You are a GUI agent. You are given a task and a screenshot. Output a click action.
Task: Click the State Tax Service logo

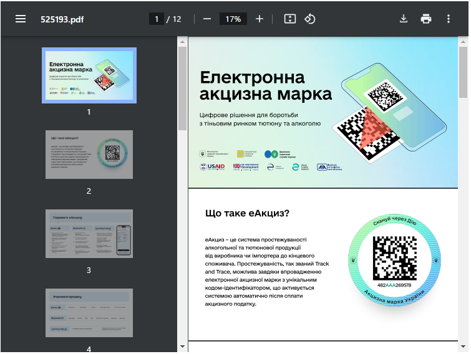pos(280,154)
